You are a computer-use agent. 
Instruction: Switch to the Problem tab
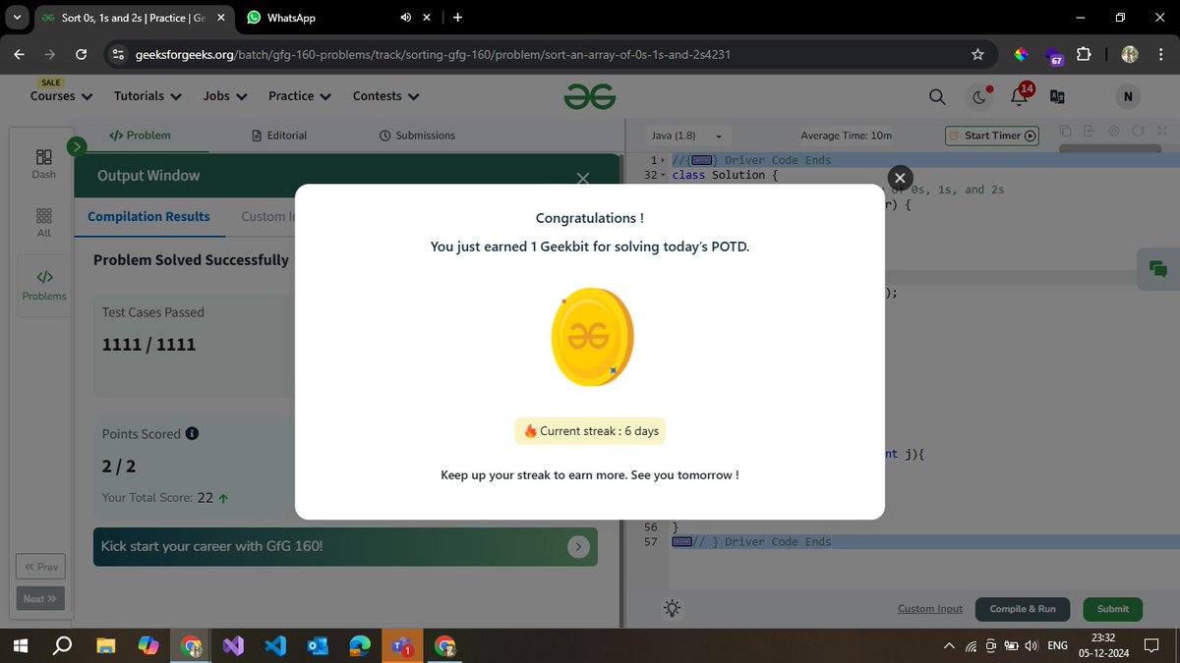[140, 136]
